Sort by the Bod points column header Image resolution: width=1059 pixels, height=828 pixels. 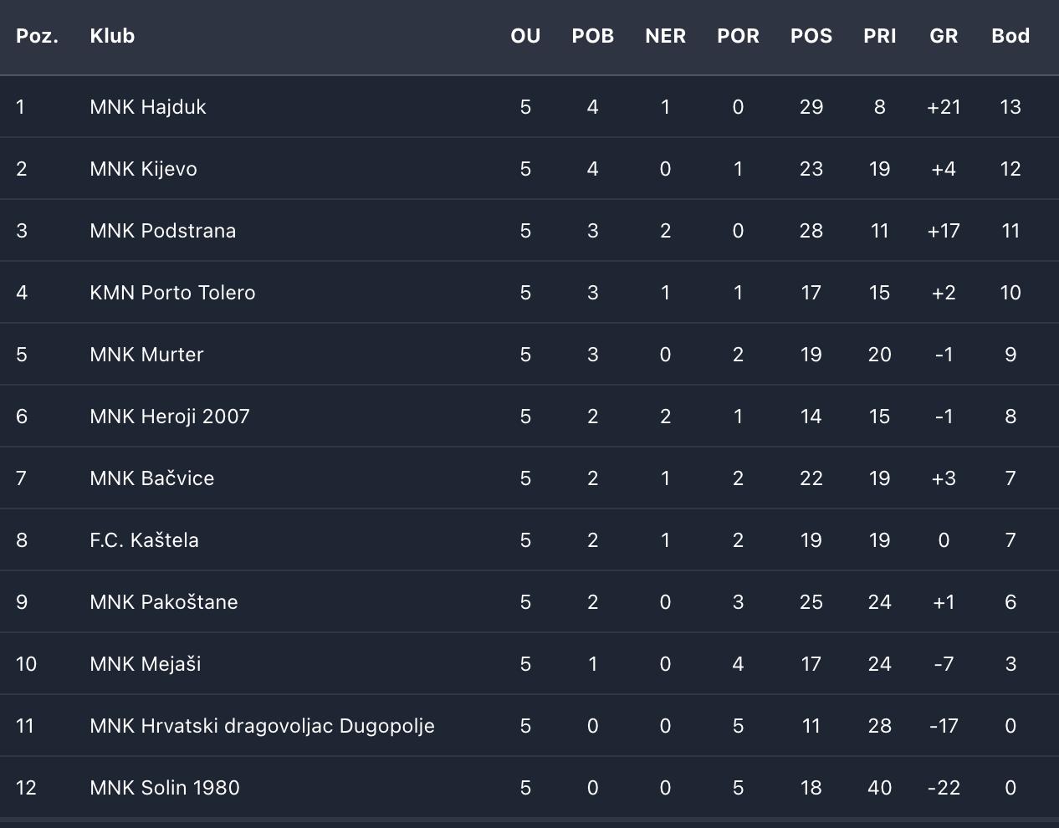[1010, 36]
